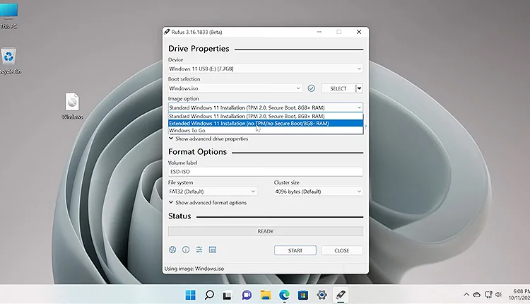Open File Explorer from taskbar
This screenshot has height=304, width=530.
click(x=265, y=295)
